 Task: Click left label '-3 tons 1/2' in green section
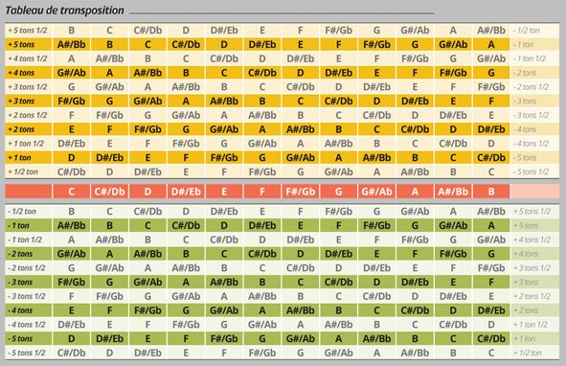27,296
